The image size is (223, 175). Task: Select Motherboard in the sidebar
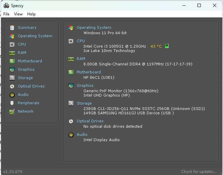30,61
